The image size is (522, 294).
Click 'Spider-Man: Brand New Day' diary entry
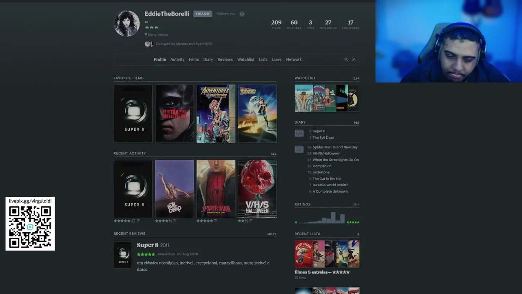pos(335,147)
